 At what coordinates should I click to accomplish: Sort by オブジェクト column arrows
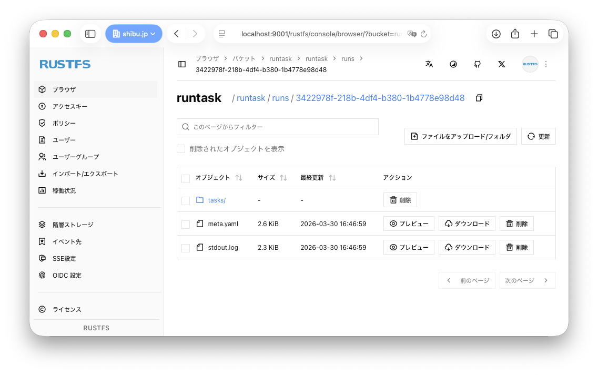(x=239, y=178)
